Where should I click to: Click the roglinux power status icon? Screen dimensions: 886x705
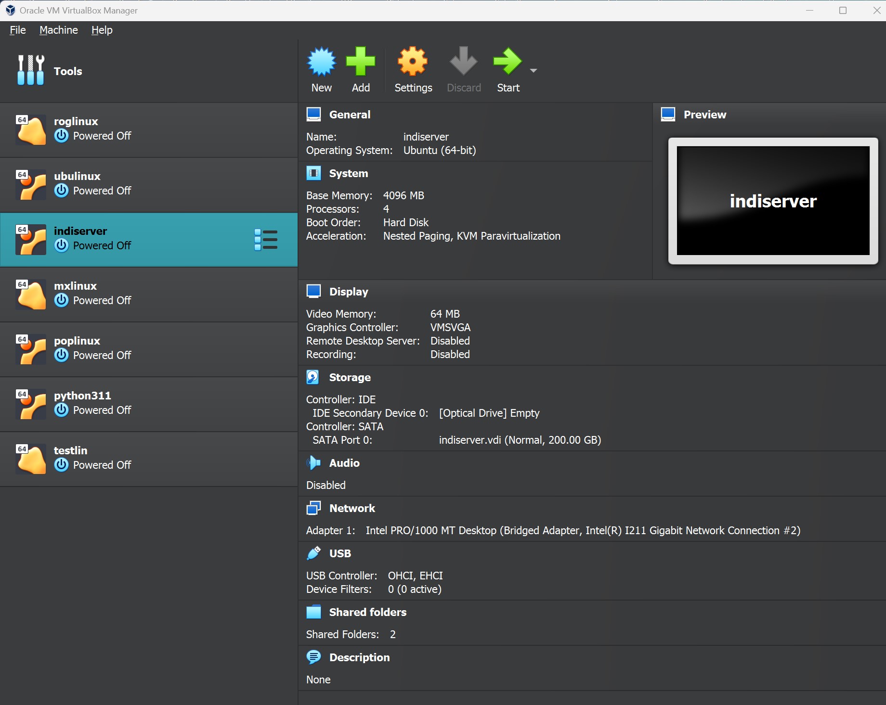click(61, 136)
